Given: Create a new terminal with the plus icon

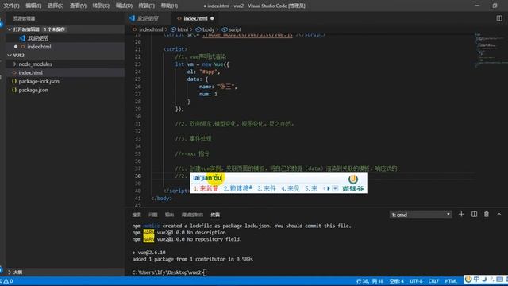Looking at the screenshot, I should pyautogui.click(x=461, y=214).
